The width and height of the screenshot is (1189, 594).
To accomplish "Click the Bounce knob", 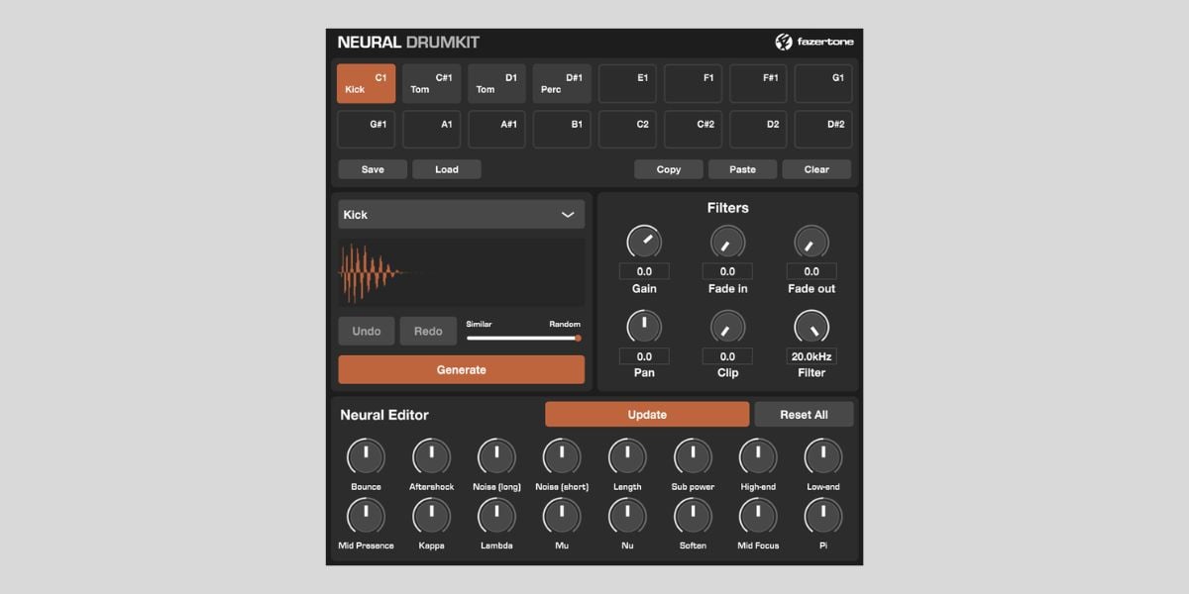I will point(366,456).
